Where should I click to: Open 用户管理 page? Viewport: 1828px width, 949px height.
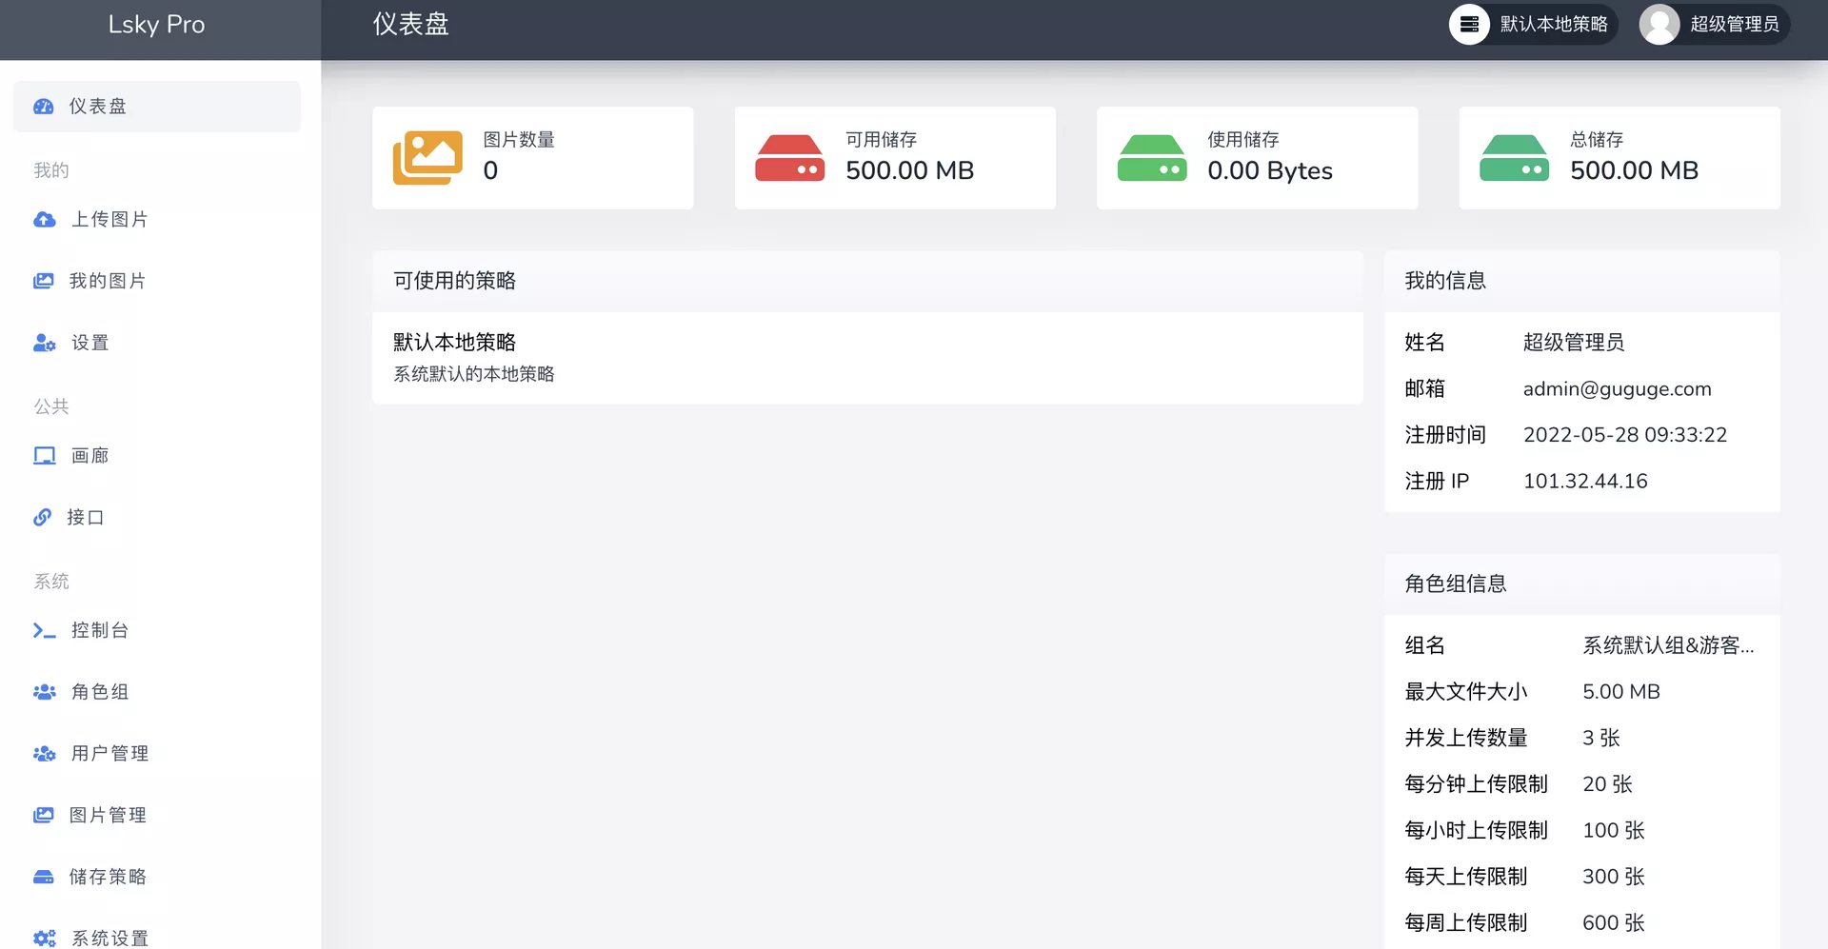(x=157, y=754)
